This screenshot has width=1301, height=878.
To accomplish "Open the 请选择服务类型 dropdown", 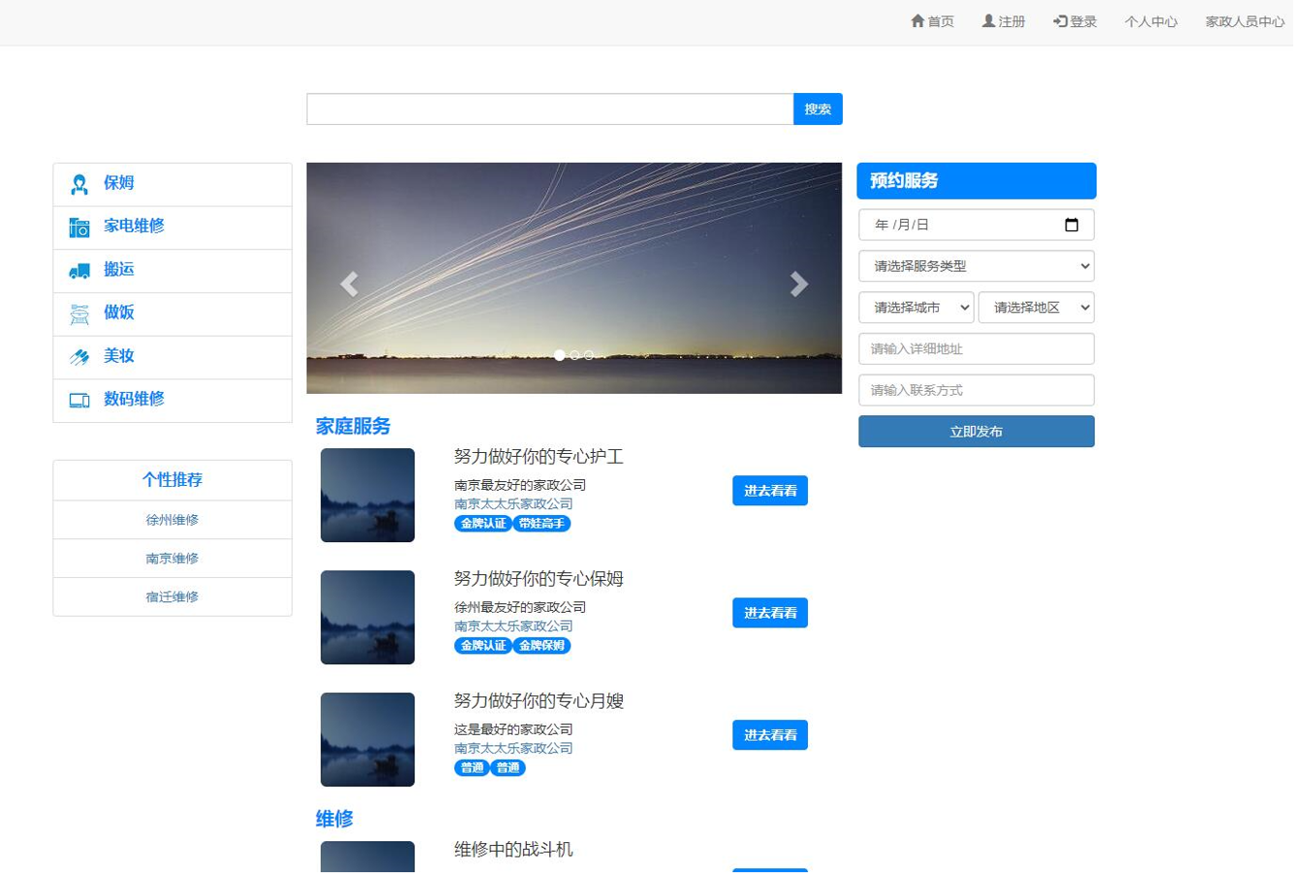I will pos(982,267).
